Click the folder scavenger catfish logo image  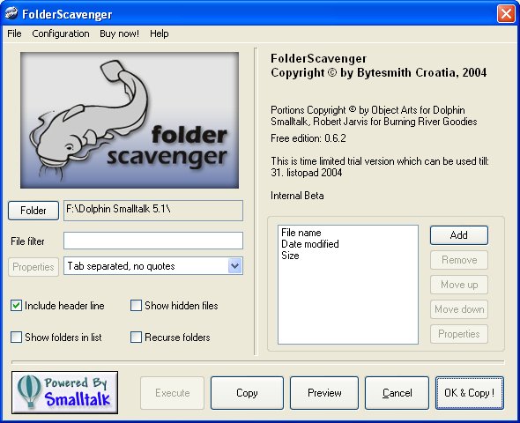click(x=130, y=120)
